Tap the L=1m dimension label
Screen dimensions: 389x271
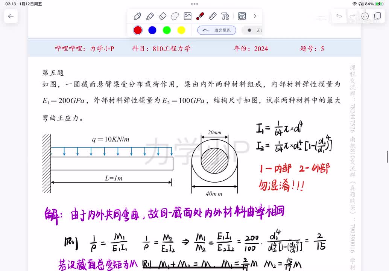pyautogui.click(x=114, y=178)
